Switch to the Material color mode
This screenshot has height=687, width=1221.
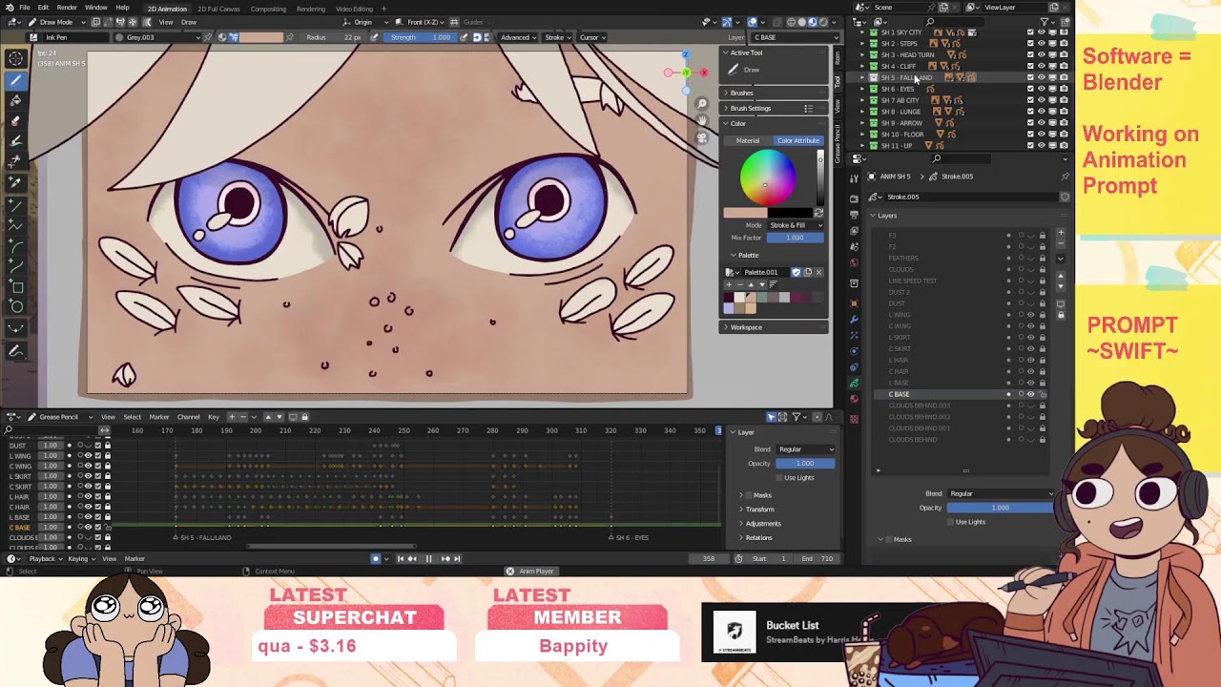[x=748, y=140]
